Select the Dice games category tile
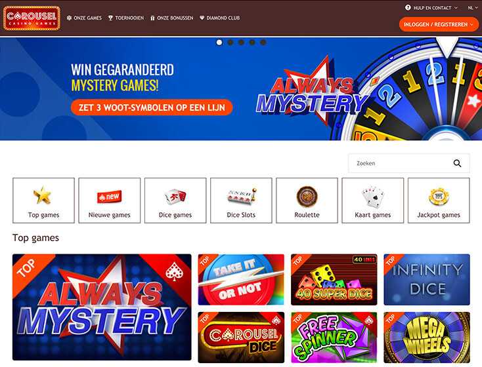This screenshot has height=367, width=482. (x=175, y=201)
